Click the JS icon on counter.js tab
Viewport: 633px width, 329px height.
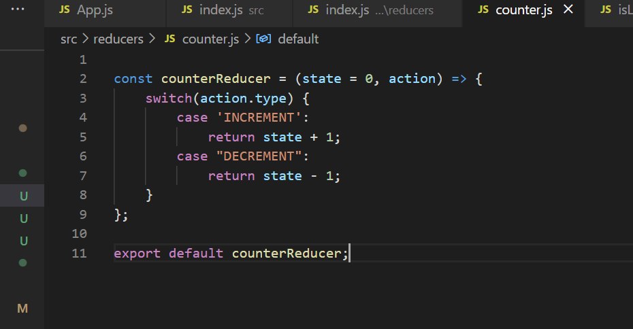(x=483, y=10)
